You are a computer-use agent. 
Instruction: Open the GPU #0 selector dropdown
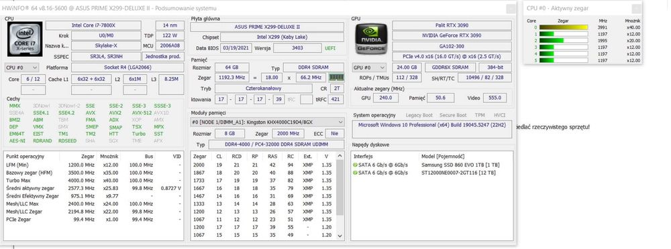[x=369, y=68]
